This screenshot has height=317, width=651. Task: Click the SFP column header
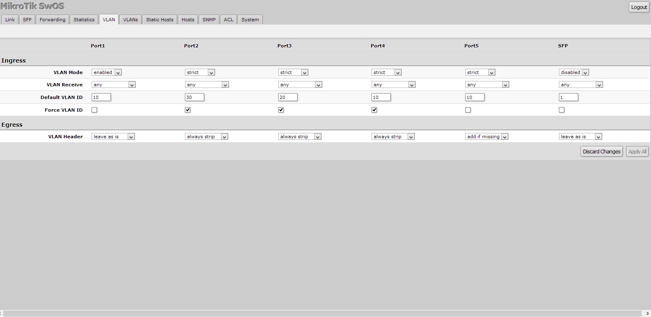563,46
